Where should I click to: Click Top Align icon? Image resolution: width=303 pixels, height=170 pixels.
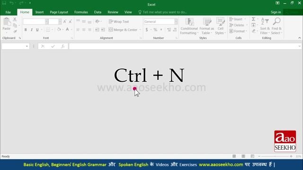click(x=78, y=21)
